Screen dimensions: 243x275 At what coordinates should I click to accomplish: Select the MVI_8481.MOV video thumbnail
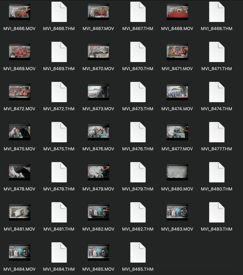pos(20,212)
